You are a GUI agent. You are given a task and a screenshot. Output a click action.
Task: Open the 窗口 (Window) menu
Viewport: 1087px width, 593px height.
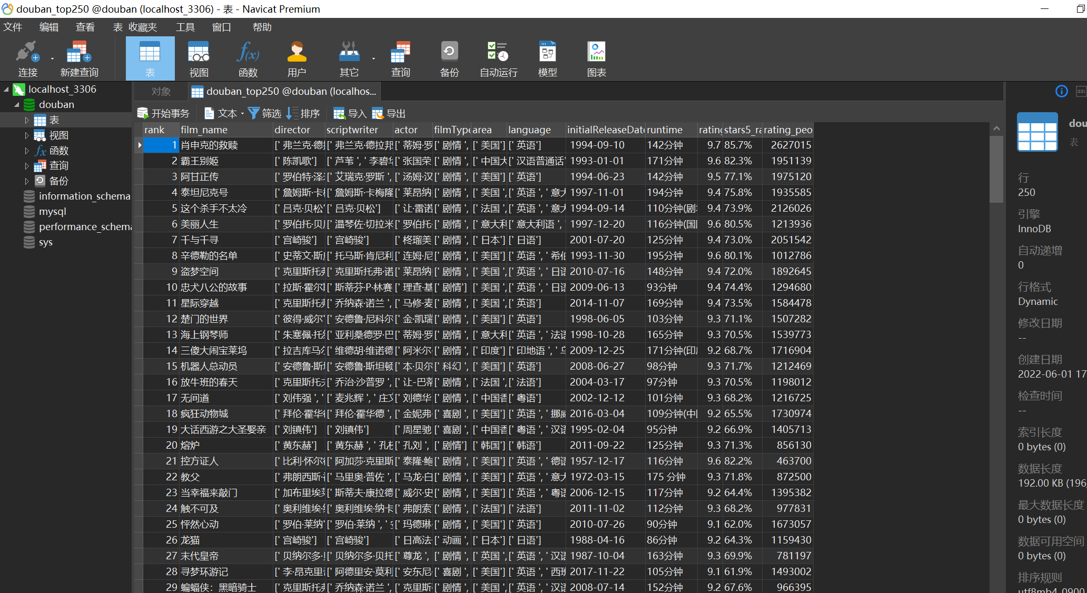pos(222,27)
